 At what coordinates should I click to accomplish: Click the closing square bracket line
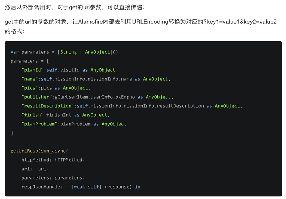[12, 133]
